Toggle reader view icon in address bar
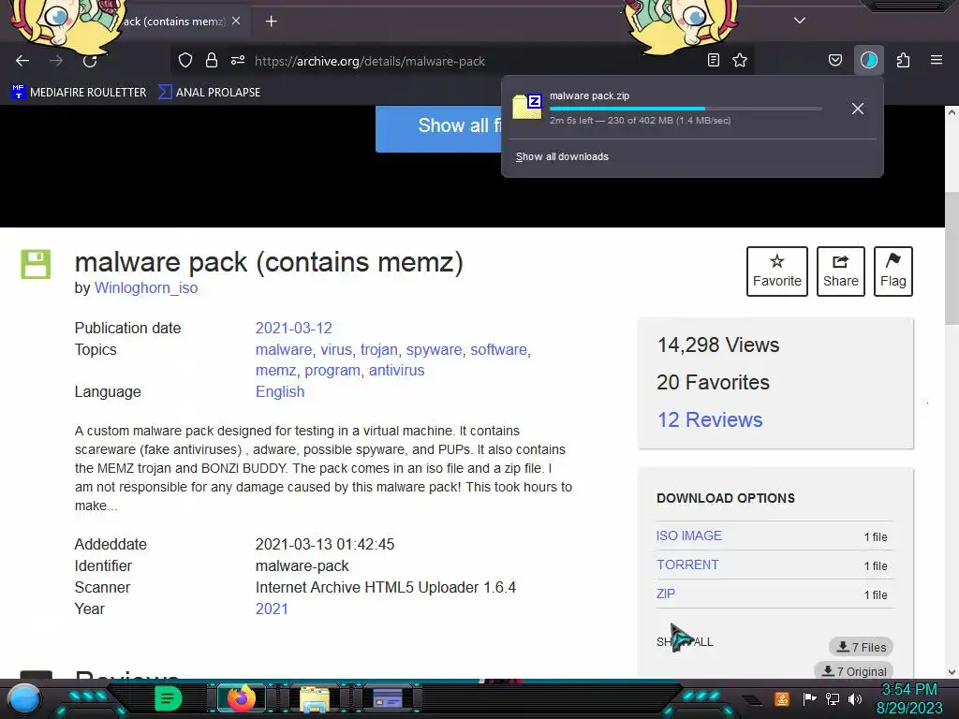959x719 pixels. (x=713, y=61)
